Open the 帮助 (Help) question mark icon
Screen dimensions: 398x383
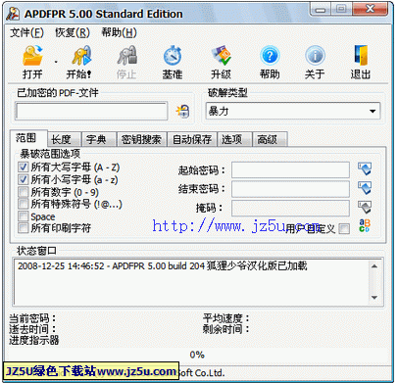coord(270,56)
